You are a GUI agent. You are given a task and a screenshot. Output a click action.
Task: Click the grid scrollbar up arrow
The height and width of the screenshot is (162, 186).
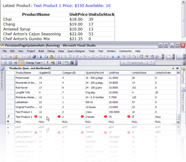click(x=178, y=73)
